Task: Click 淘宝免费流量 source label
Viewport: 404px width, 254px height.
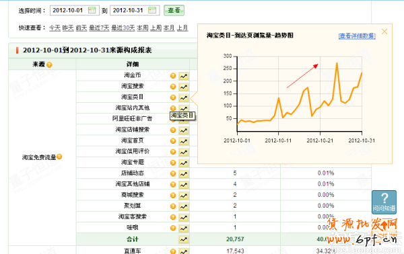Action: click(39, 157)
